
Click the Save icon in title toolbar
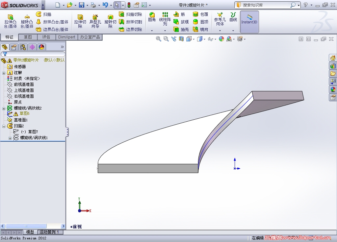tap(82, 5)
